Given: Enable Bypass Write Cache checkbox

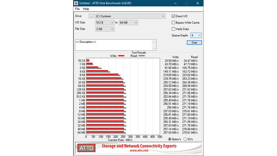Looking at the screenshot, I should click(173, 22).
